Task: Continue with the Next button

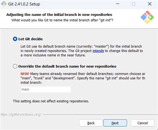Action: (x=115, y=123)
